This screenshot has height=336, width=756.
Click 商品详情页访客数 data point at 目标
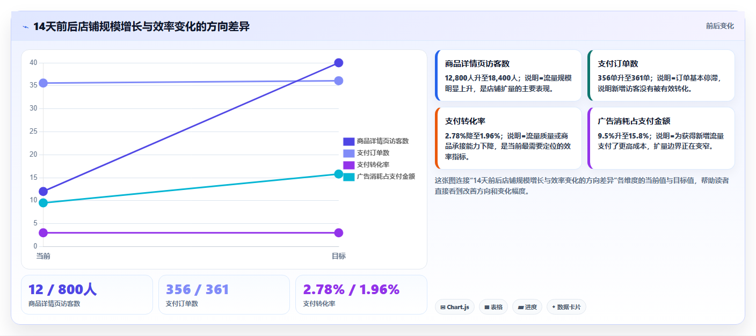pos(339,63)
